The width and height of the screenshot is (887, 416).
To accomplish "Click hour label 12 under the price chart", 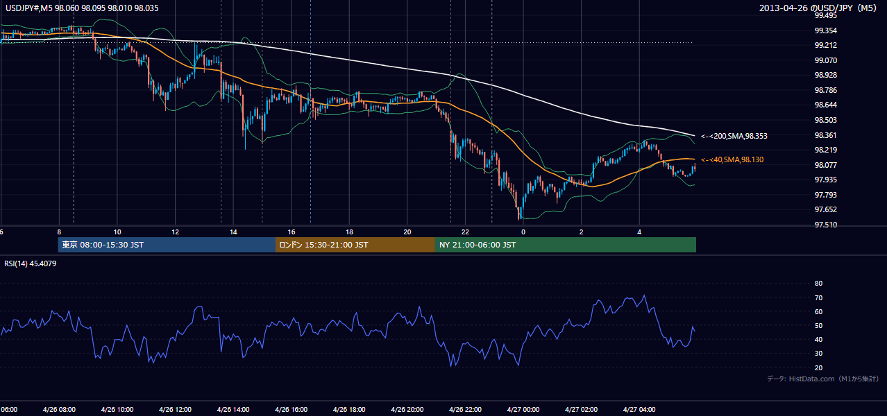I will click(x=176, y=232).
